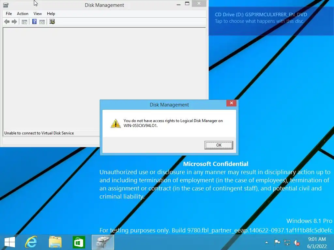Open the File menu
The width and height of the screenshot is (334, 250).
coord(9,14)
